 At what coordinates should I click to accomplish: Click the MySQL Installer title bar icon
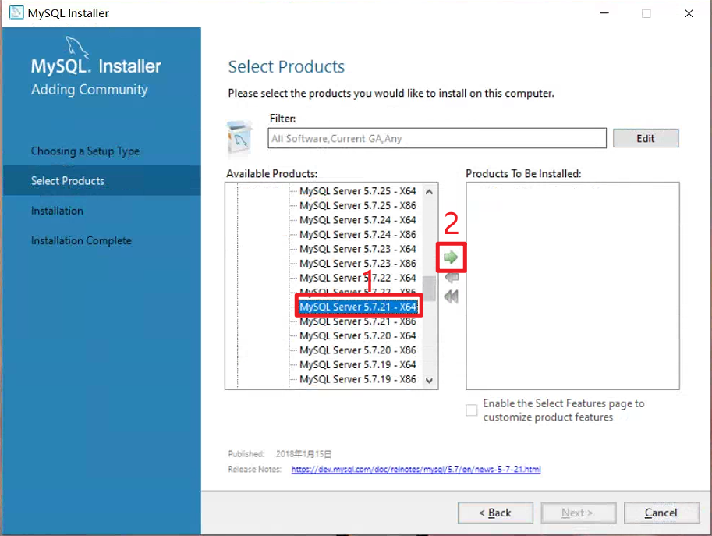click(16, 12)
